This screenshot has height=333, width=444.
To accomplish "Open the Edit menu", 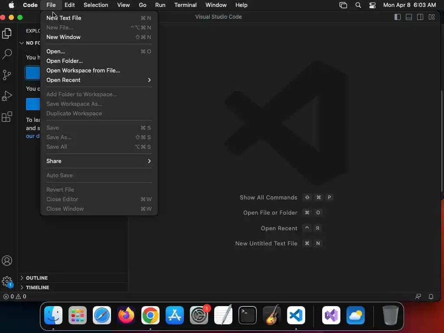I will [69, 5].
